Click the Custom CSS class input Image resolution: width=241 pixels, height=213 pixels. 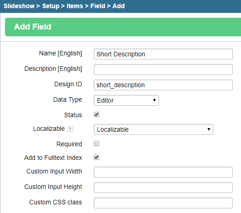(163, 203)
